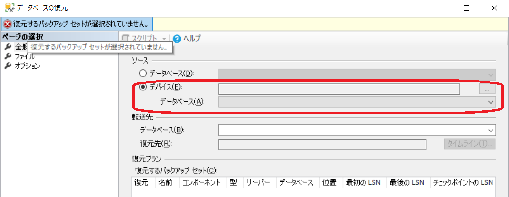The width and height of the screenshot is (509, 197).
Task: Click the サーバー column header
Action: 259,182
